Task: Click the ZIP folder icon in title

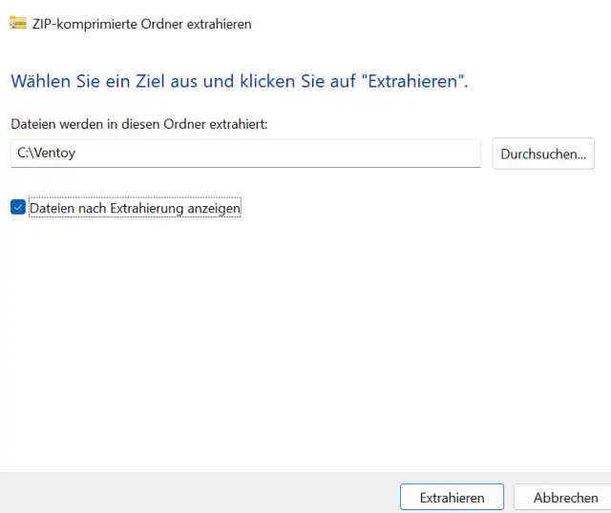Action: pyautogui.click(x=18, y=23)
